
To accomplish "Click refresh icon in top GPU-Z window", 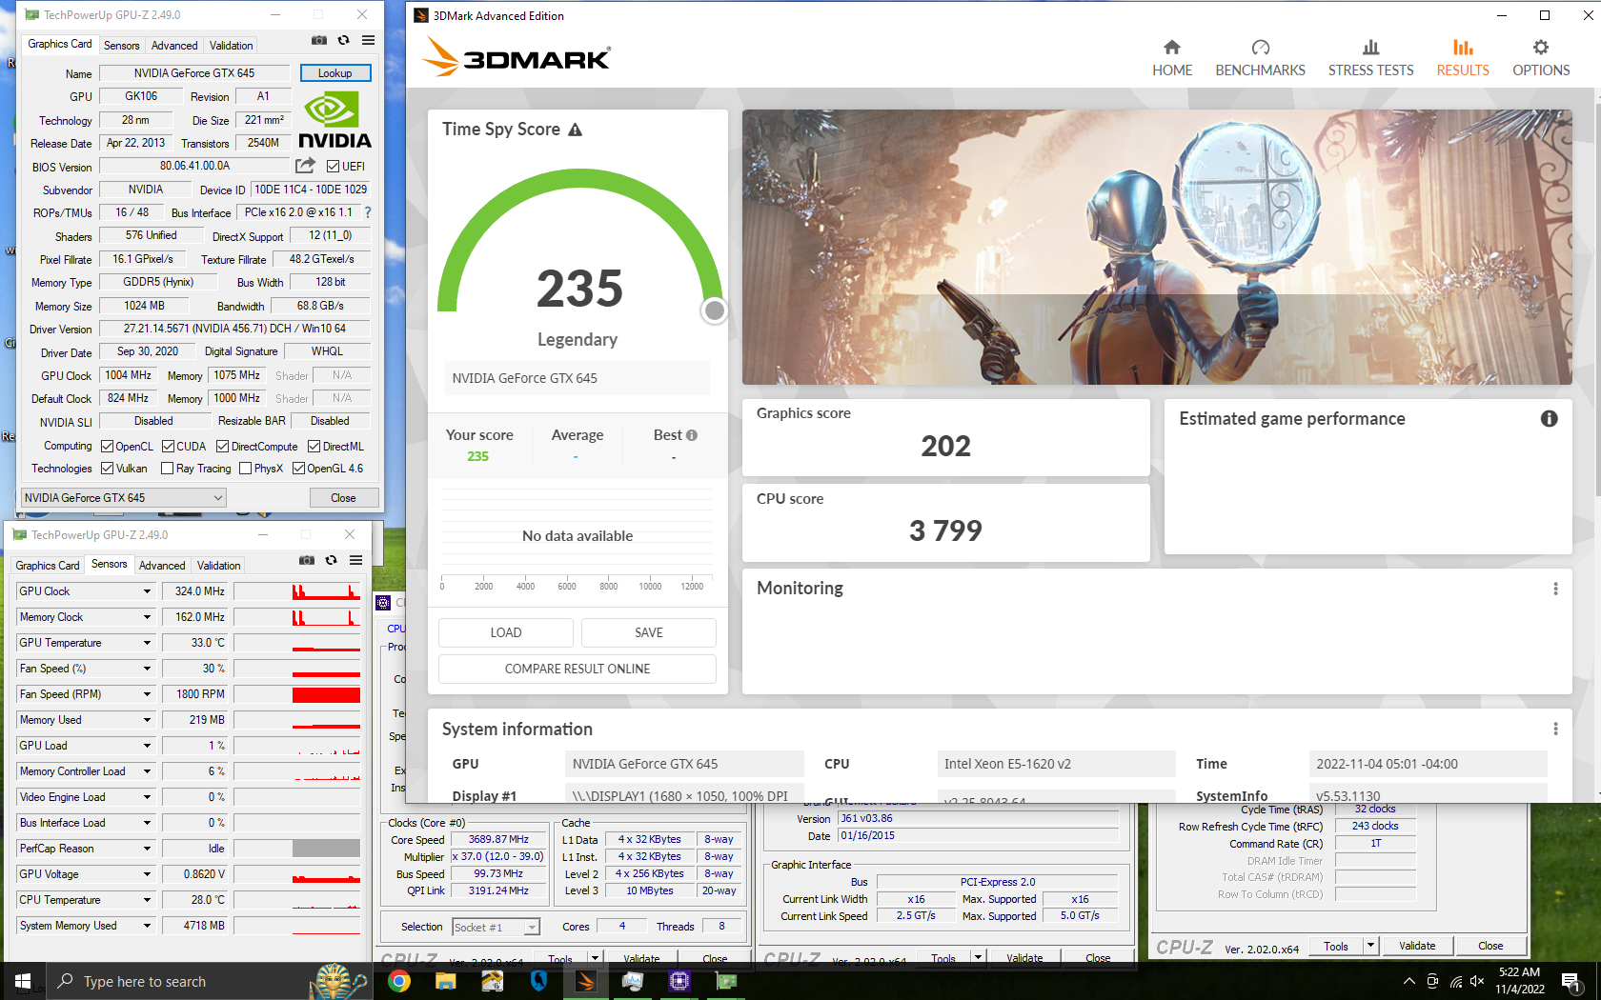I will coord(343,40).
